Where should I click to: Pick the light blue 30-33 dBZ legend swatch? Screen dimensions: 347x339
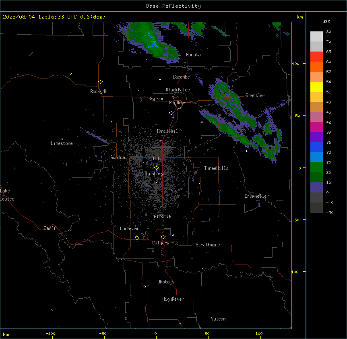pyautogui.click(x=316, y=157)
